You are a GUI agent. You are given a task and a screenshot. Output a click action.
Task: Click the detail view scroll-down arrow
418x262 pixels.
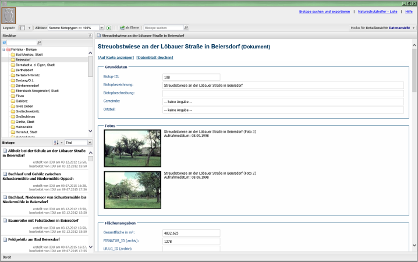click(x=415, y=245)
